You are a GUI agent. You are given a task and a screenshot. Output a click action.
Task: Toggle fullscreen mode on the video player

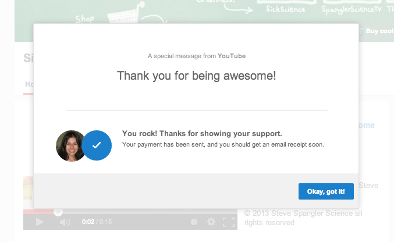coord(229,222)
